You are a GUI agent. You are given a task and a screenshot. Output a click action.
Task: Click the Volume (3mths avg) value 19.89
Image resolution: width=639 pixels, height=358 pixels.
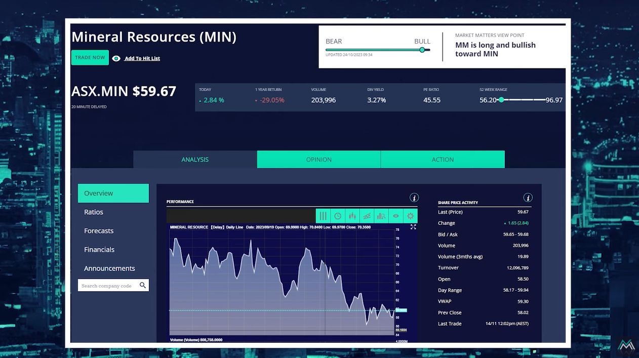pyautogui.click(x=523, y=257)
